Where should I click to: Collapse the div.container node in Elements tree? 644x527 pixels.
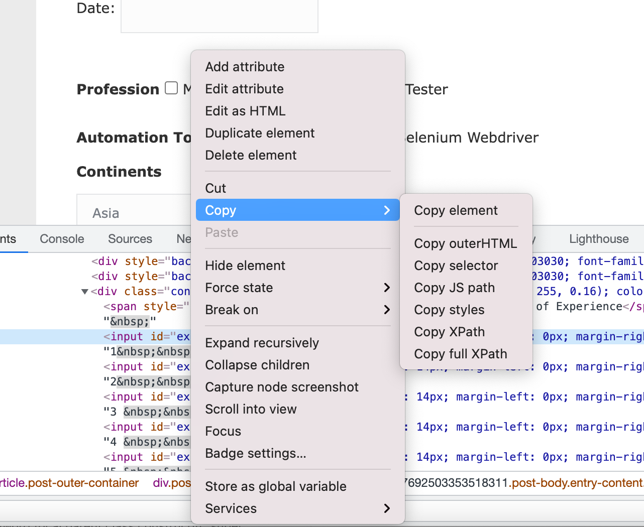[x=84, y=291]
